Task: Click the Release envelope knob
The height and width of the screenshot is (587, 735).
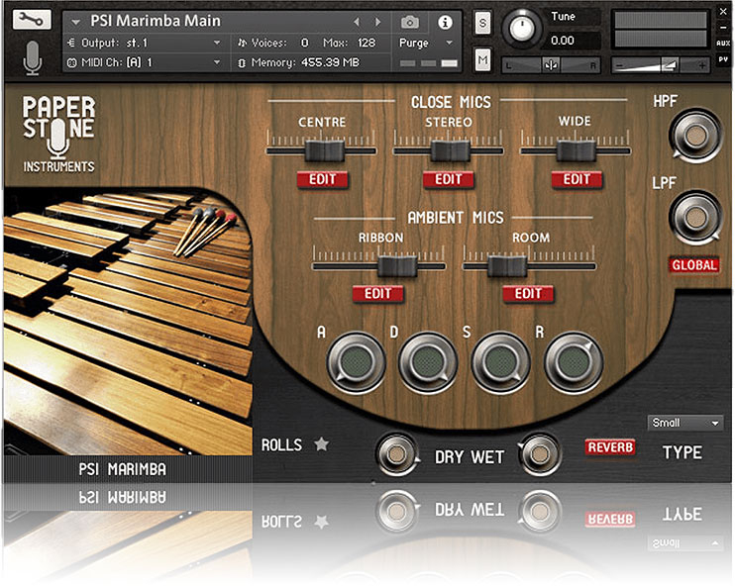Action: 575,361
